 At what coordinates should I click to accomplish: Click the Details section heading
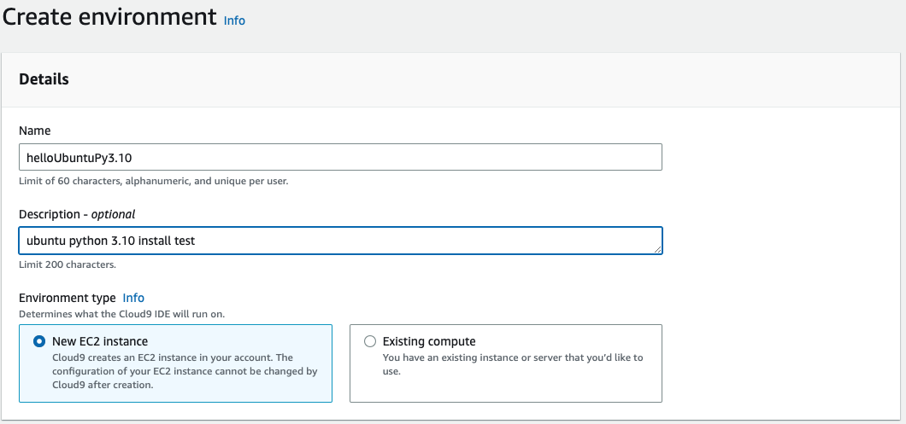[44, 78]
